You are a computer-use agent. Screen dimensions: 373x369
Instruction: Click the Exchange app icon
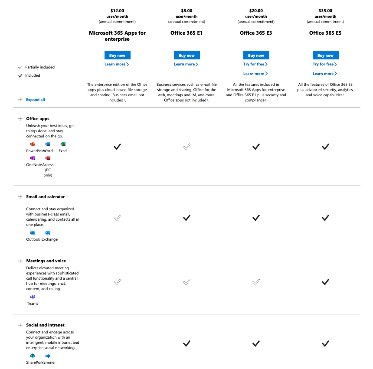pyautogui.click(x=48, y=233)
